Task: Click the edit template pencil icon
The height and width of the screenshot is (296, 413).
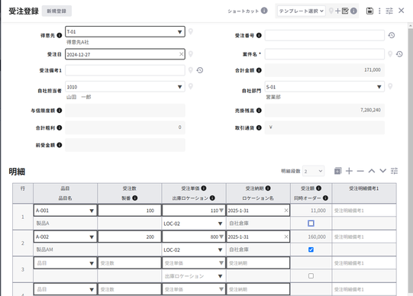Action: click(345, 11)
